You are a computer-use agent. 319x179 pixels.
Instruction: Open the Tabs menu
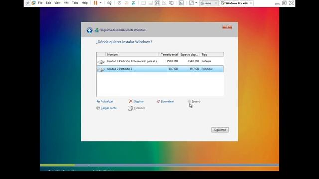point(75,3)
